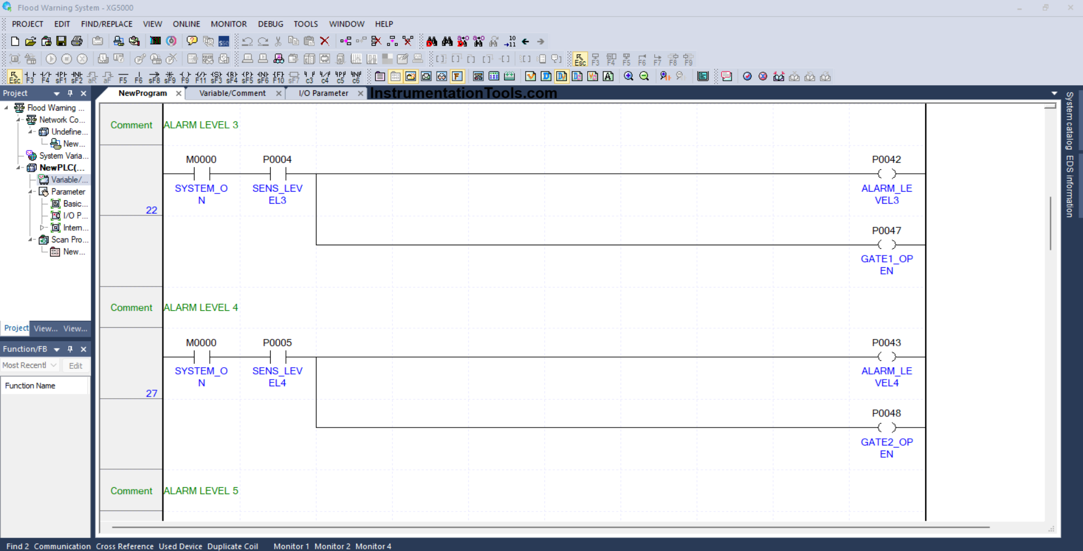
Task: Open the PROJECT menu
Action: 28,24
